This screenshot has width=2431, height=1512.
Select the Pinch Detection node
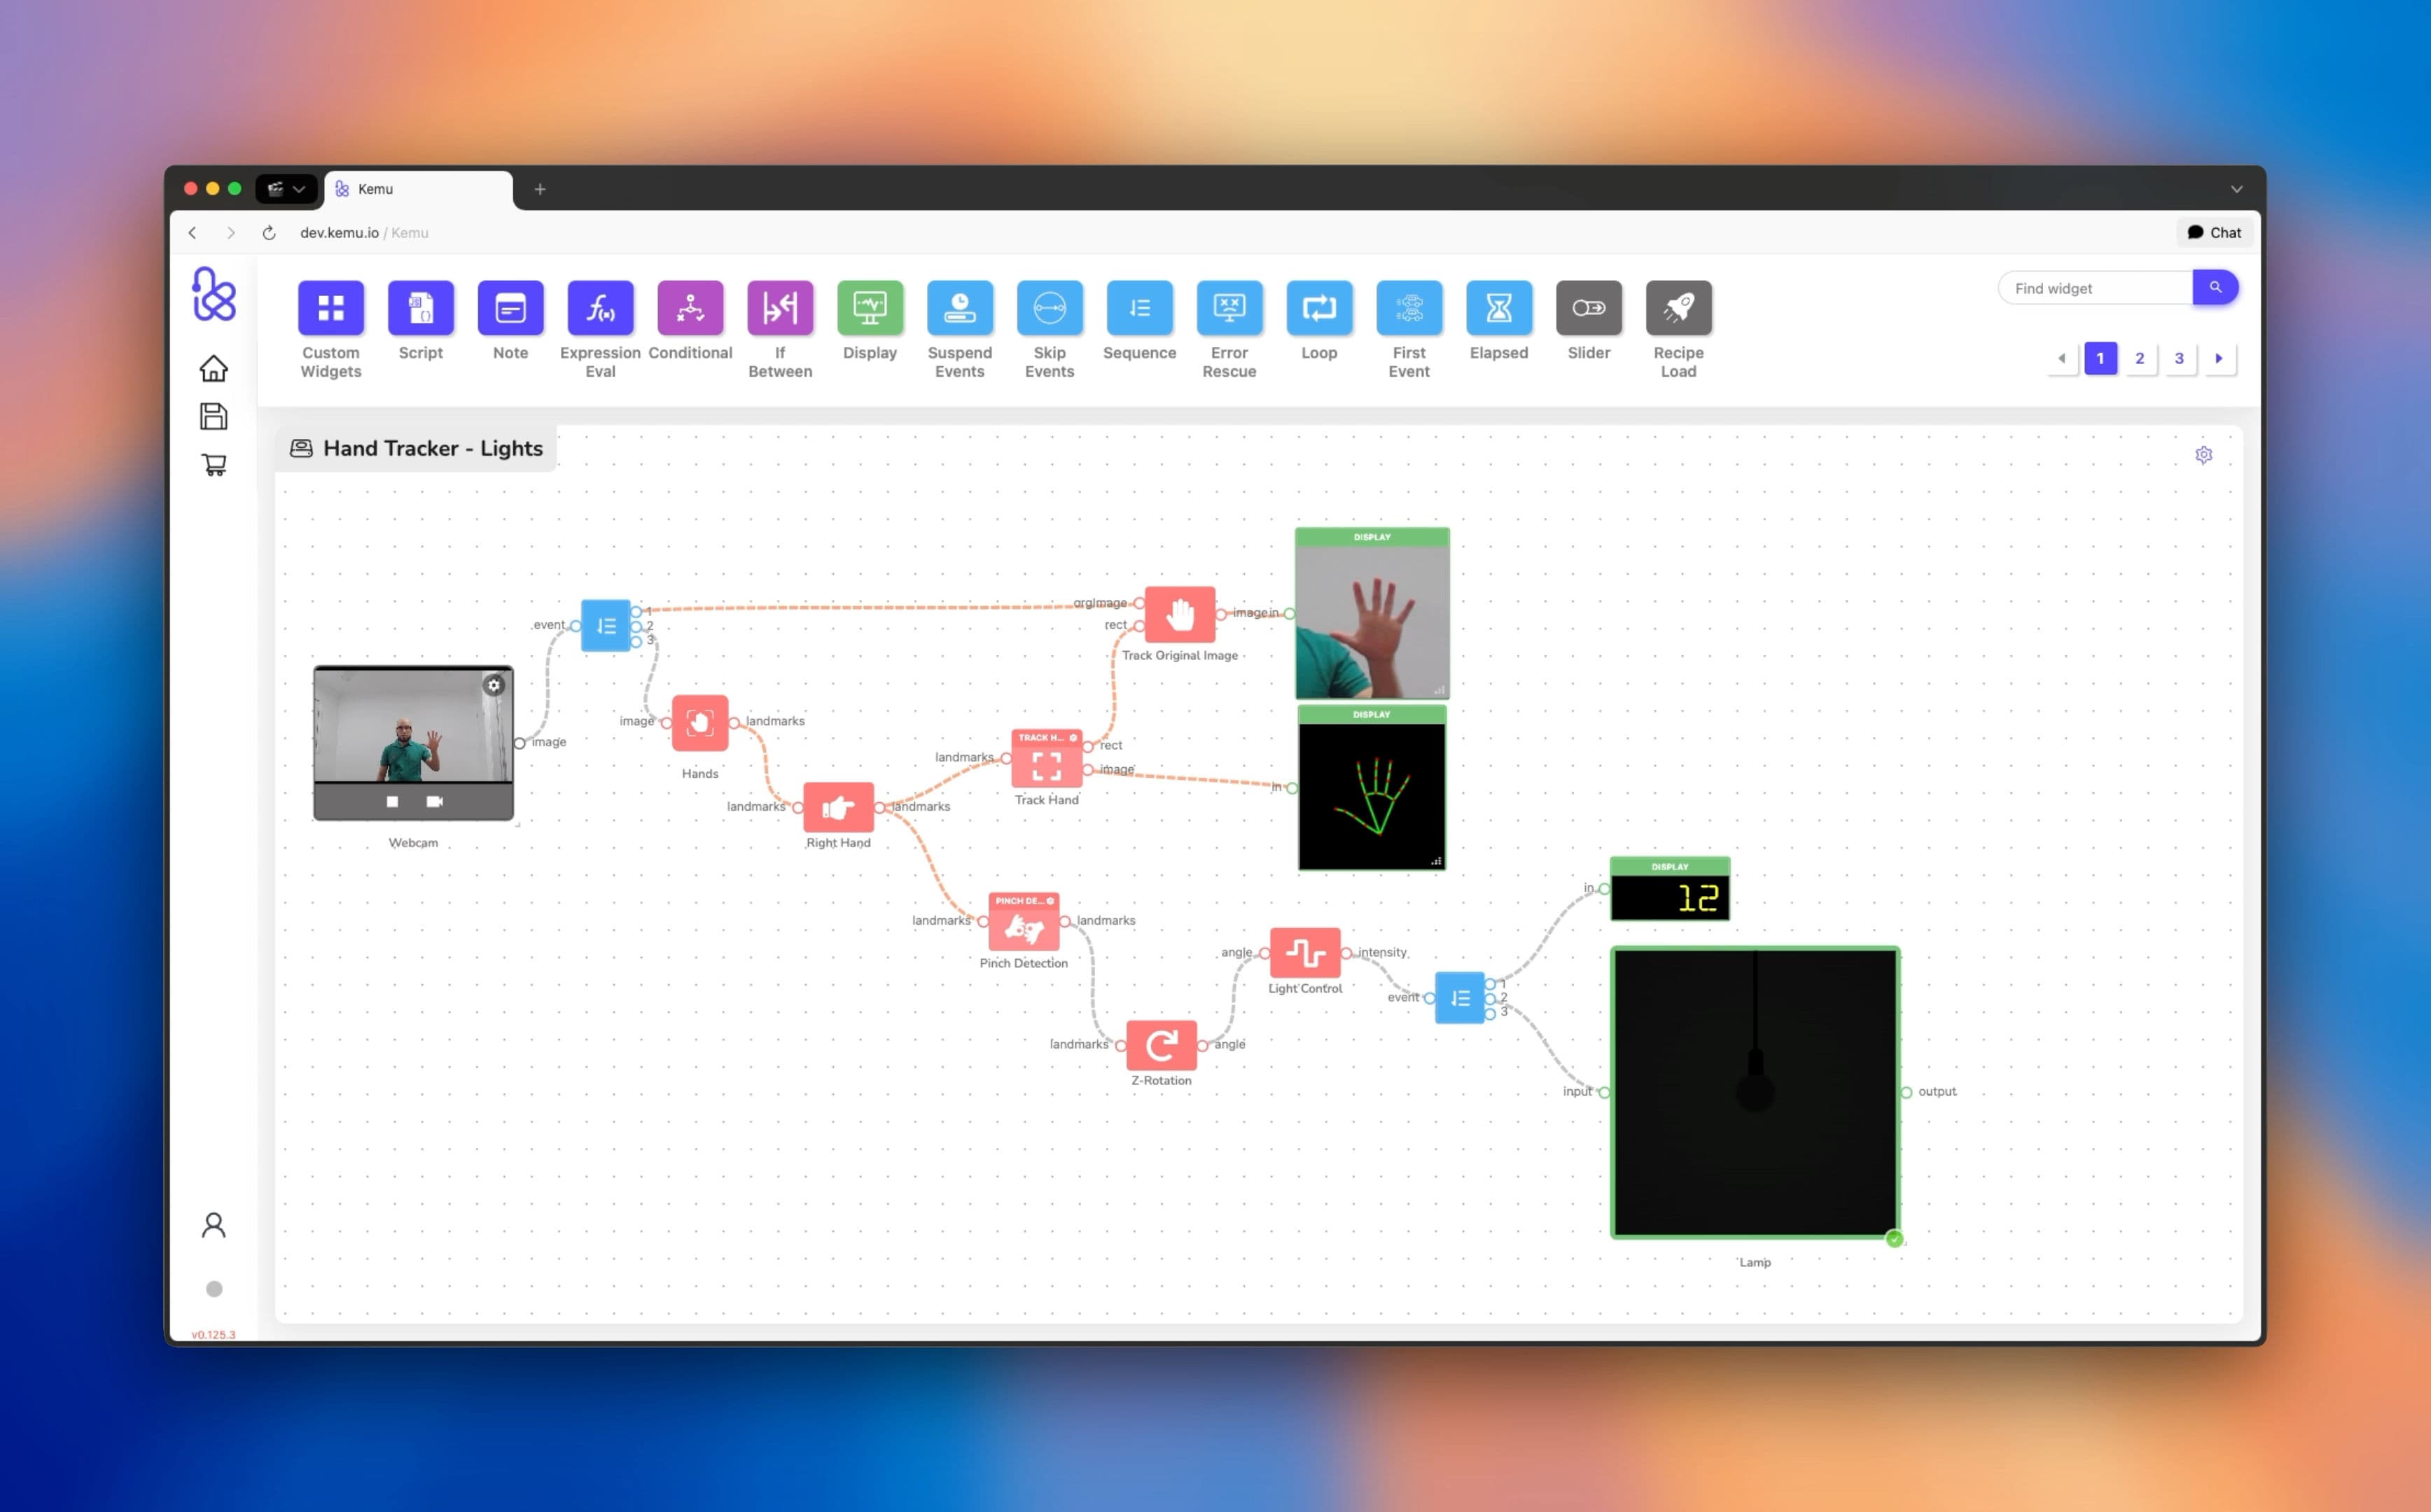[1023, 924]
